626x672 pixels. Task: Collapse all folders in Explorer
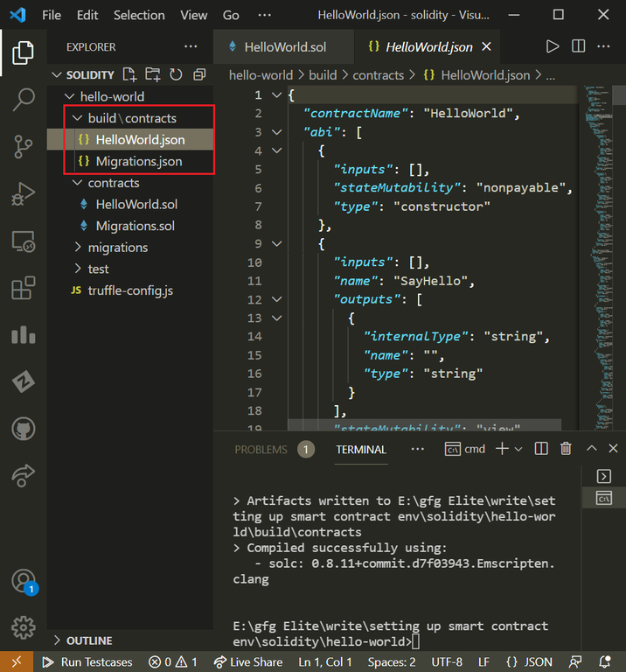pos(199,75)
